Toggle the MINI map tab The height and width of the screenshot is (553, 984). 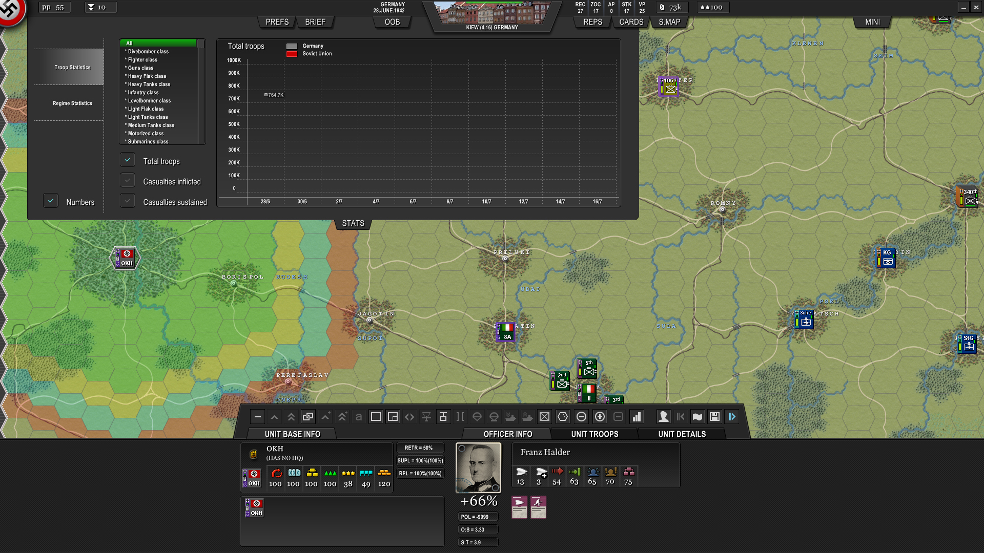pyautogui.click(x=872, y=22)
